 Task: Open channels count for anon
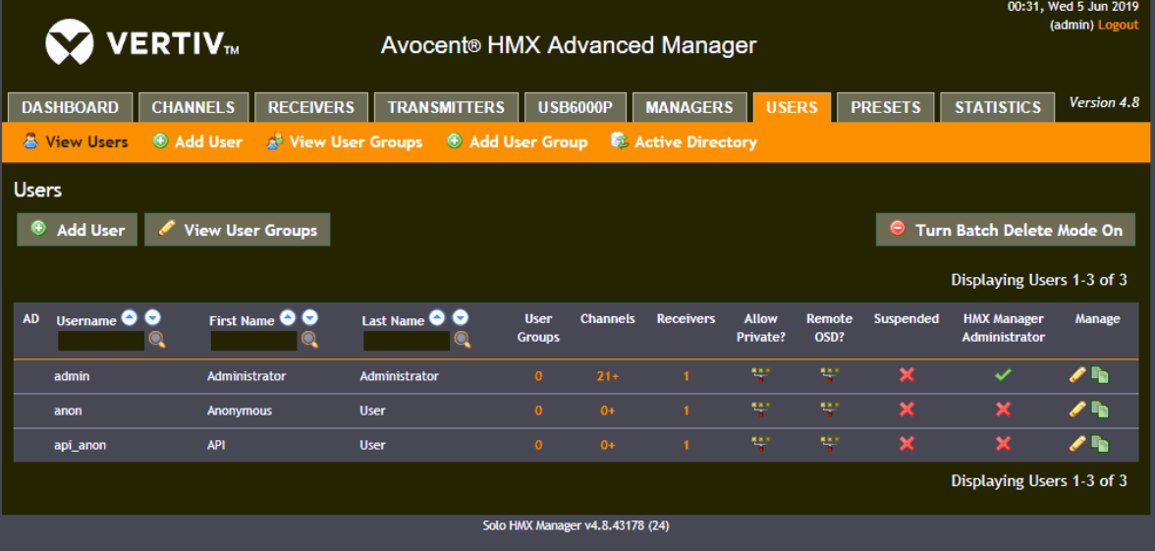point(608,411)
